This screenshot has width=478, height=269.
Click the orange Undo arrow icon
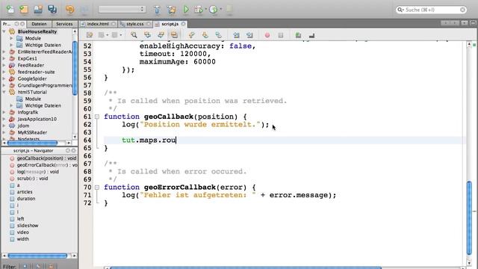[x=69, y=10]
